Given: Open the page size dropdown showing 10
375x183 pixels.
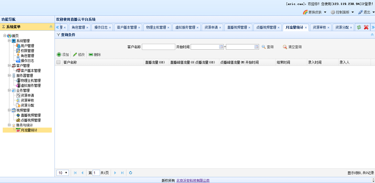Looking at the screenshot, I should [63, 173].
